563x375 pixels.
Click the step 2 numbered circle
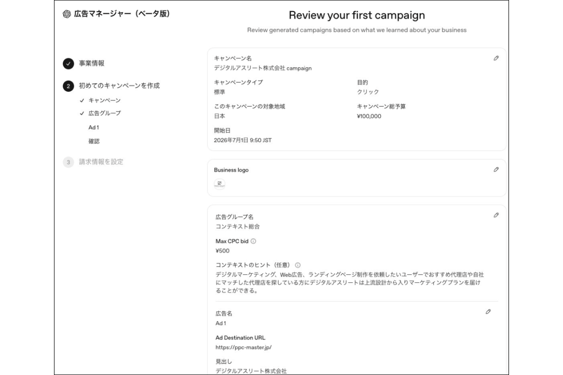point(68,86)
